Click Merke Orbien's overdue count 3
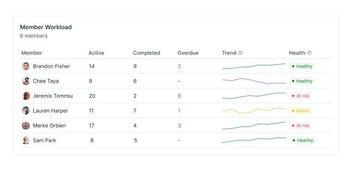 point(179,126)
